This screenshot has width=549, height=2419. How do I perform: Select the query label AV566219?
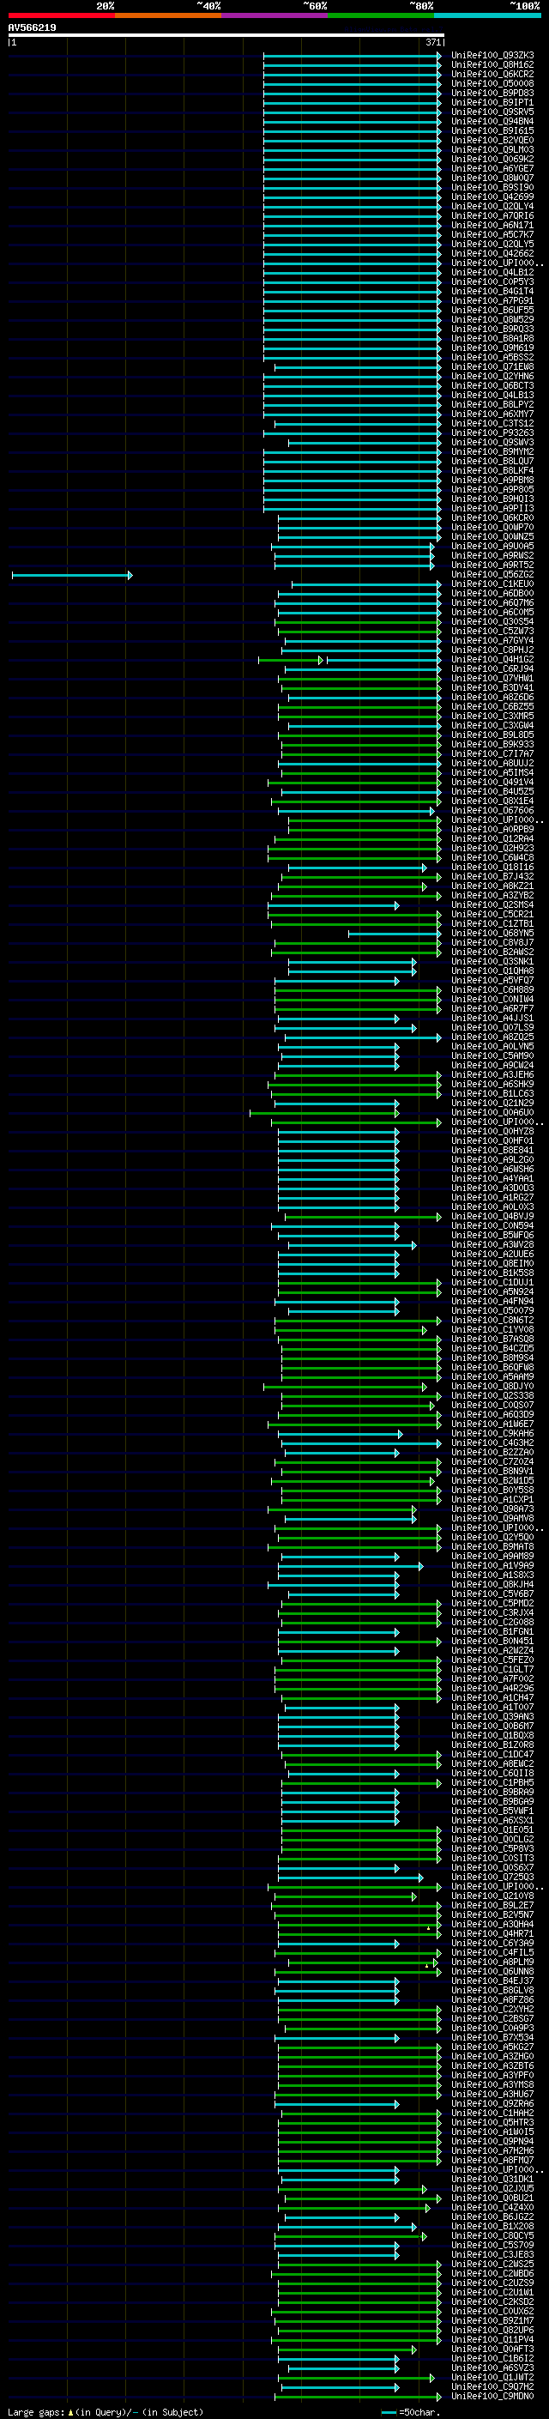[x=32, y=28]
